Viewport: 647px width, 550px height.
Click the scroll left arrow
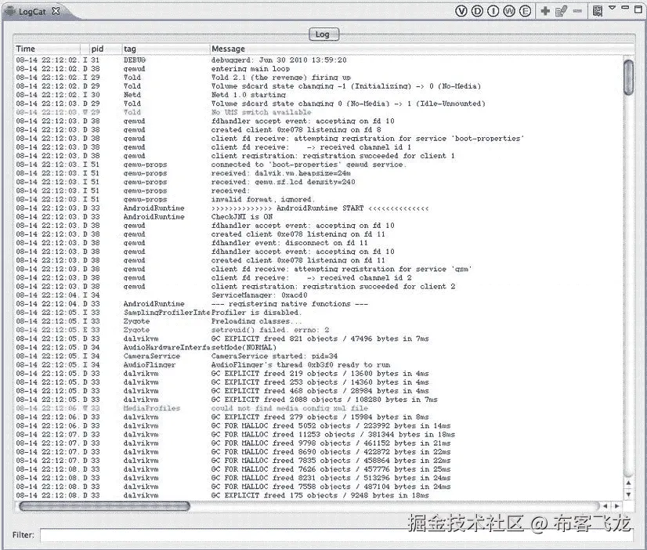(x=605, y=505)
